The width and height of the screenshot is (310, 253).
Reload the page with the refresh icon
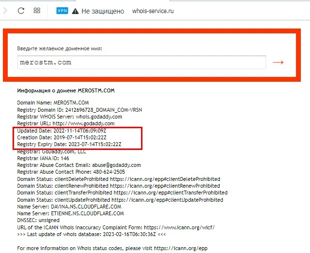coord(21,11)
